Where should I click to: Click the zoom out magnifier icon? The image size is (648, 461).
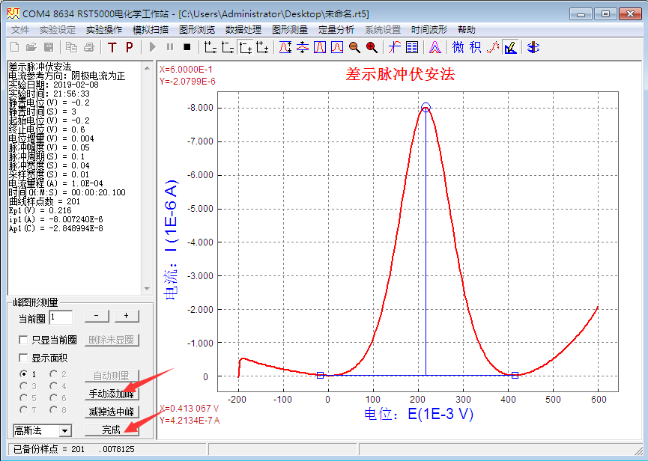354,48
